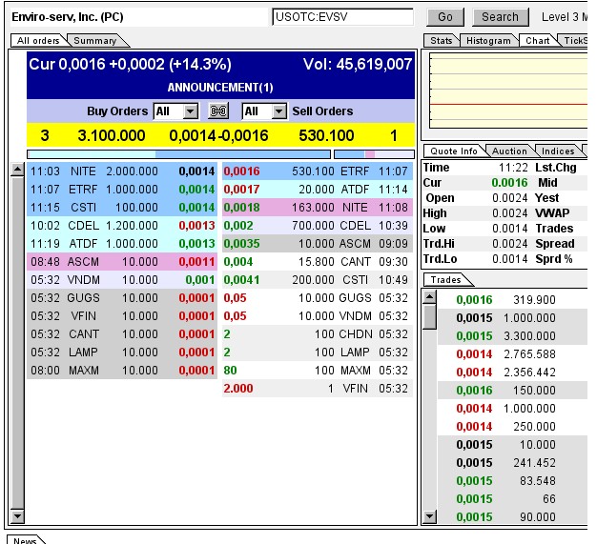The image size is (597, 544).
Task: Click the Trades list scrollbar thumb
Action: tap(430, 316)
